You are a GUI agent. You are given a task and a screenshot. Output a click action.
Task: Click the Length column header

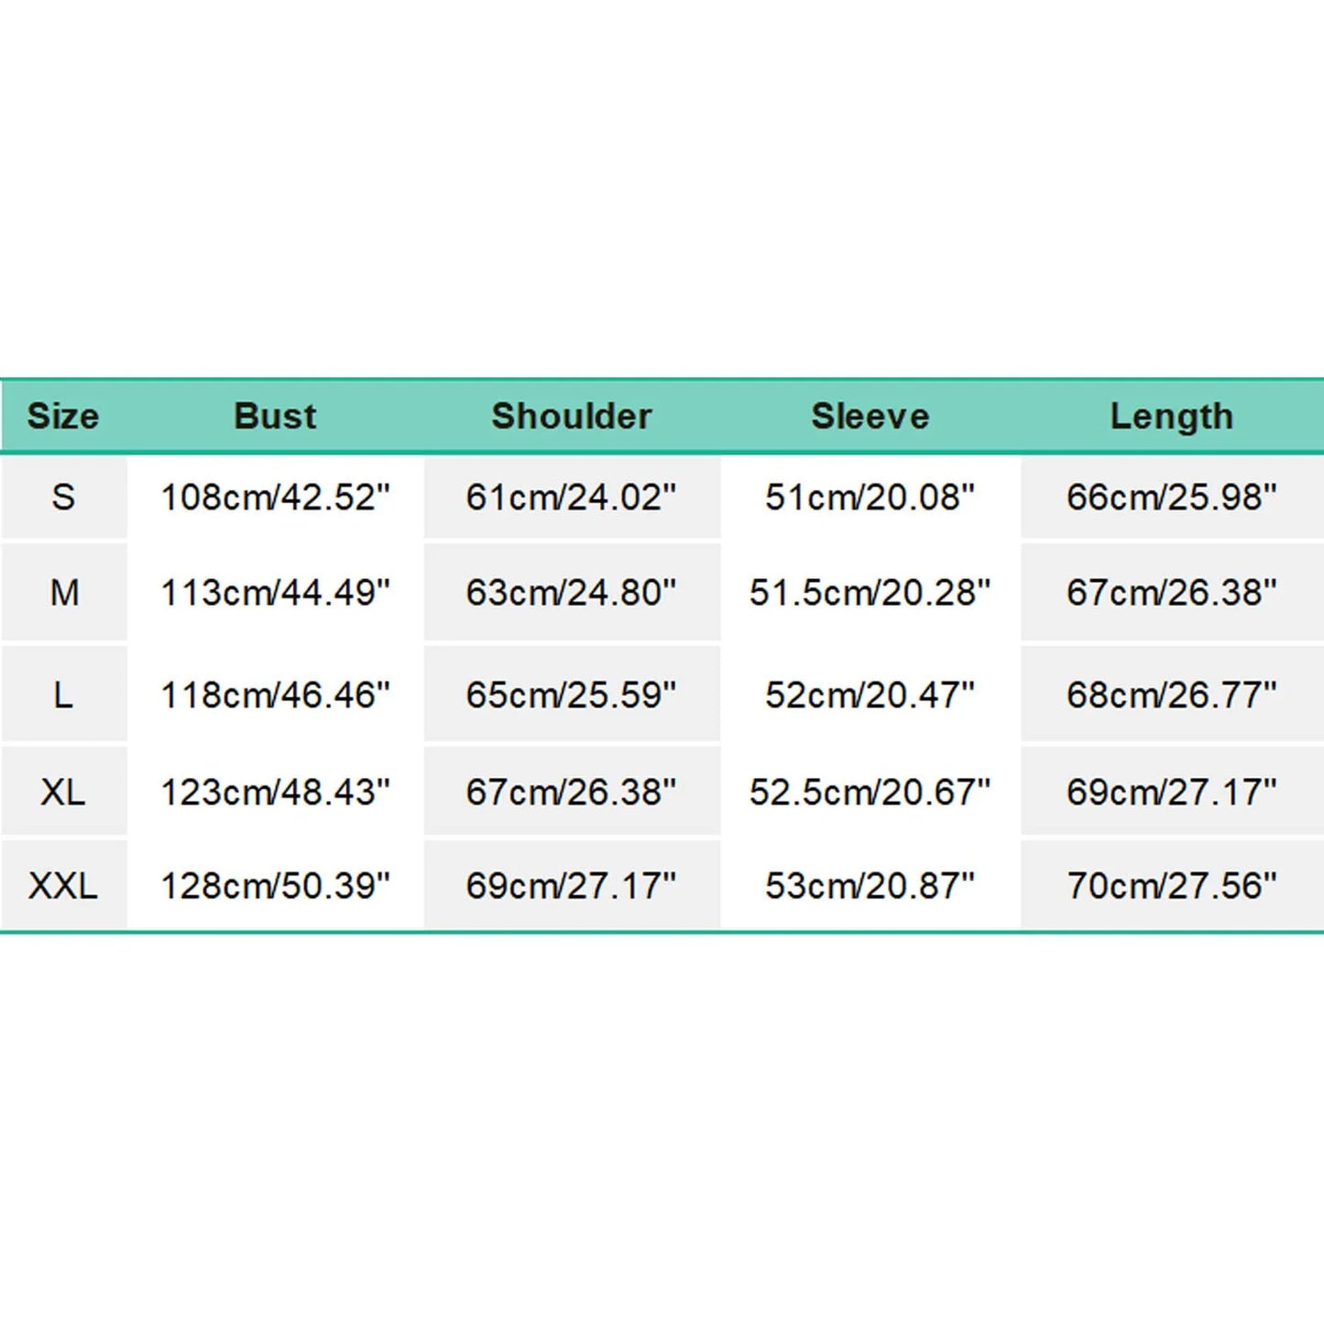pyautogui.click(x=1172, y=417)
